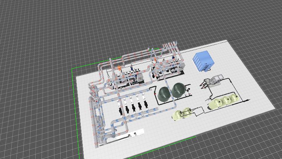Click the orange valve on the left boiler unit
Viewport: 282px width, 159px height.
tap(119, 67)
